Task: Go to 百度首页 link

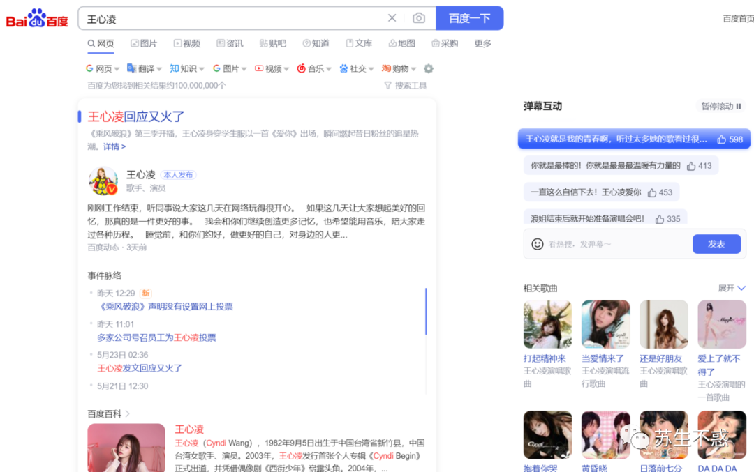Action: coord(738,19)
